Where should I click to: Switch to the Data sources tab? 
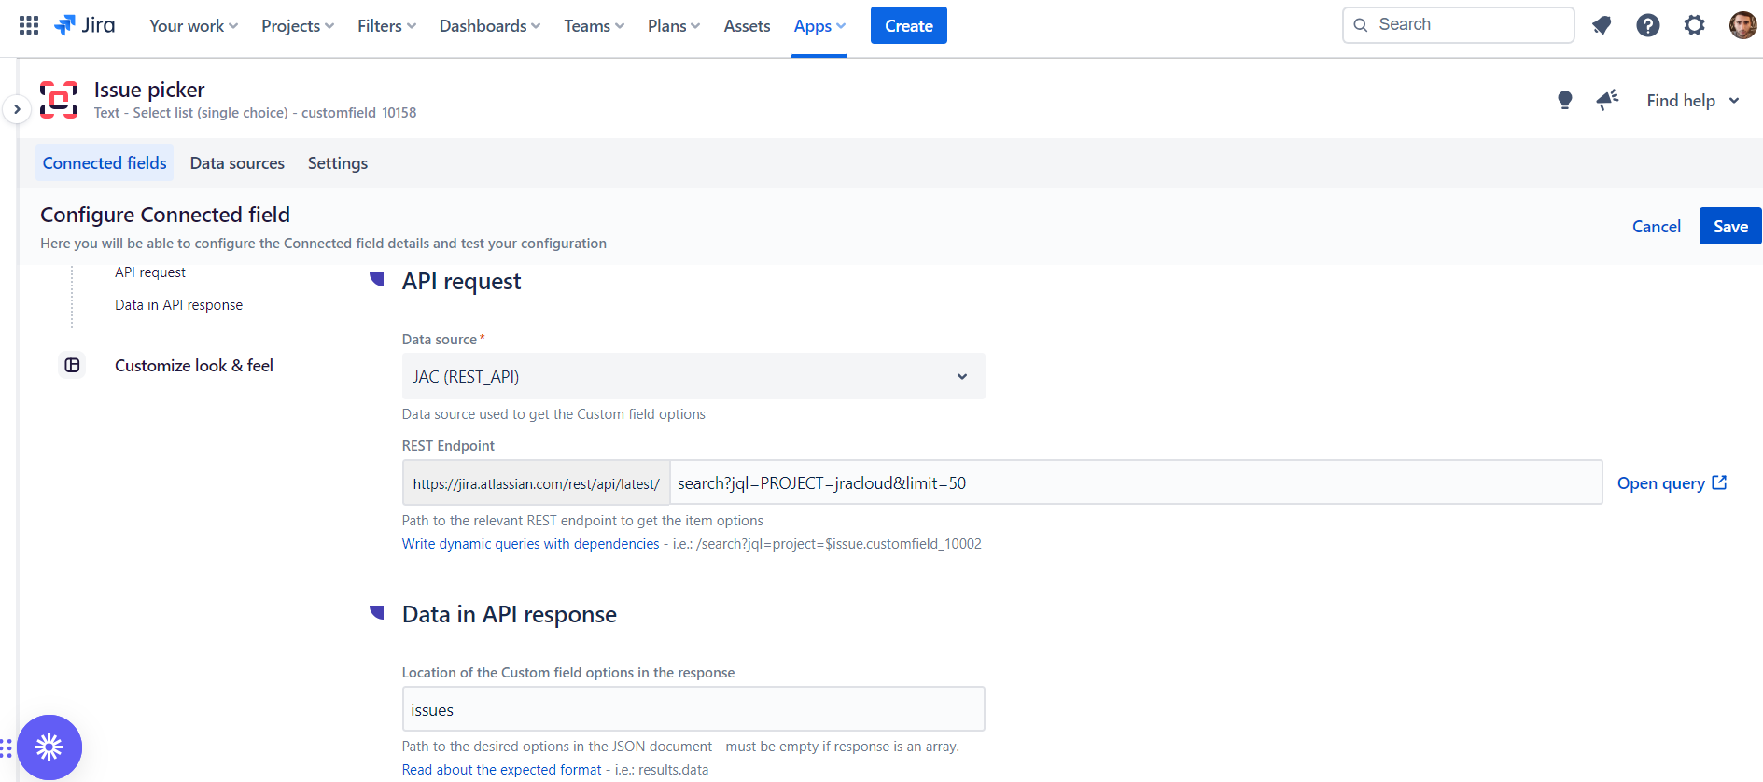[x=237, y=163]
